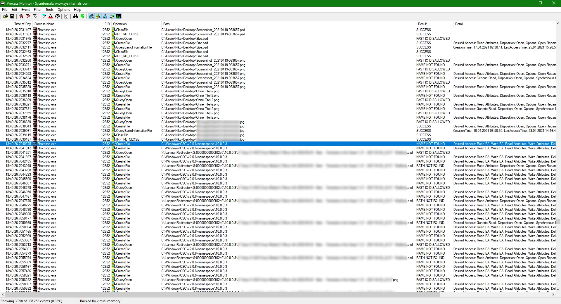Click the PID column header

click(106, 24)
